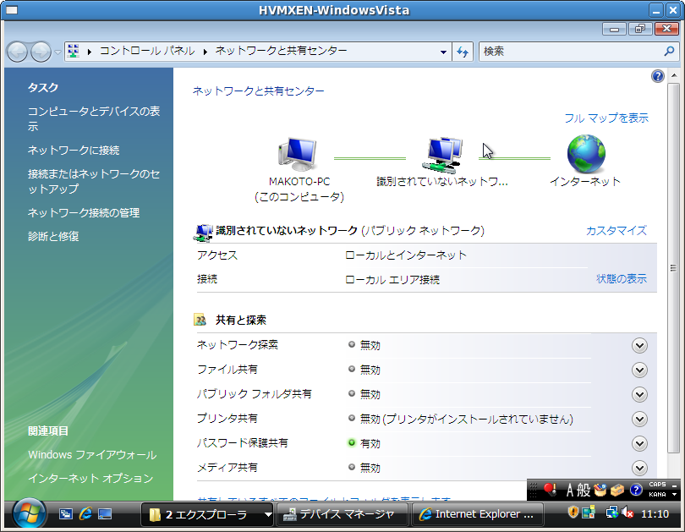Click フル マップを表示 link

[x=606, y=118]
